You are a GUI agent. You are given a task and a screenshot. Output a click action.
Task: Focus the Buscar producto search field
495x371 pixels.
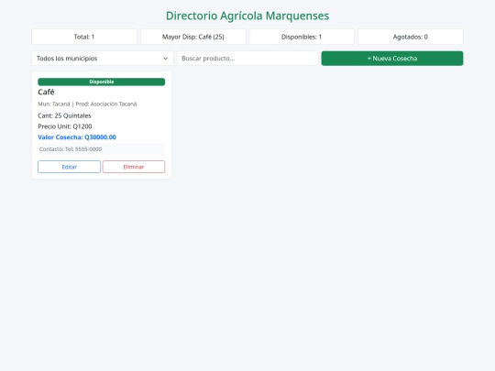coord(247,59)
